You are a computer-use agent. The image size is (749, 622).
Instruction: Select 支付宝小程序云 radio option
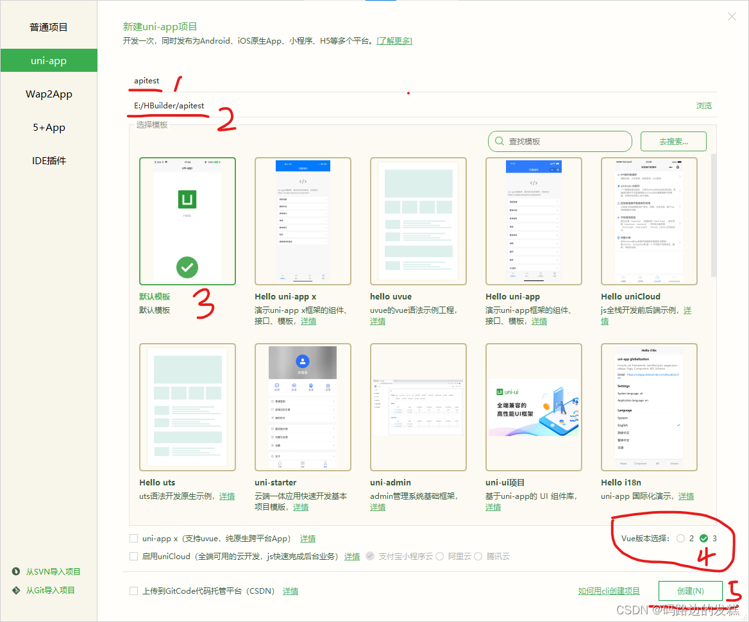370,556
